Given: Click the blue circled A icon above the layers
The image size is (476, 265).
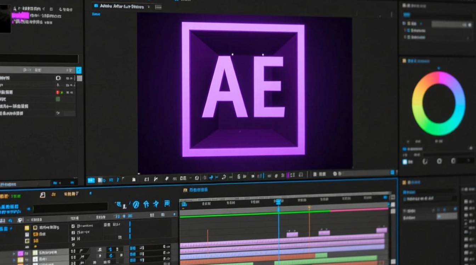Looking at the screenshot, I should point(136,204).
